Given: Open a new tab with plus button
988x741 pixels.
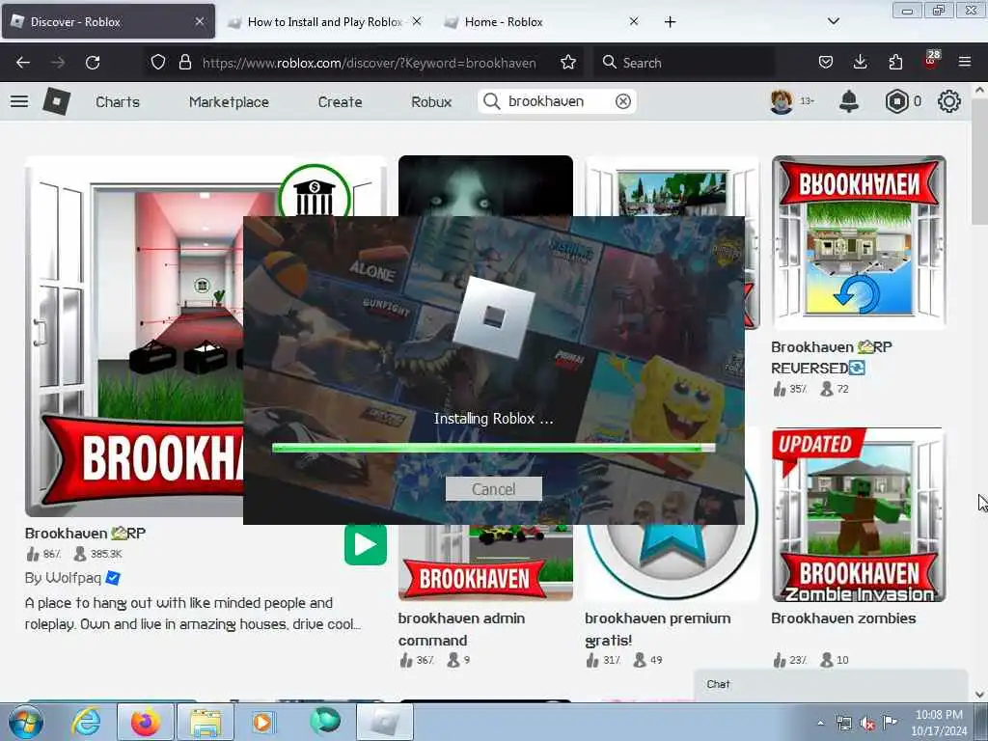Looking at the screenshot, I should [670, 21].
